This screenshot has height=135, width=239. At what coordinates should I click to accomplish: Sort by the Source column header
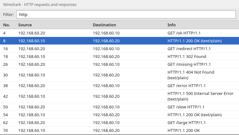click(25, 25)
